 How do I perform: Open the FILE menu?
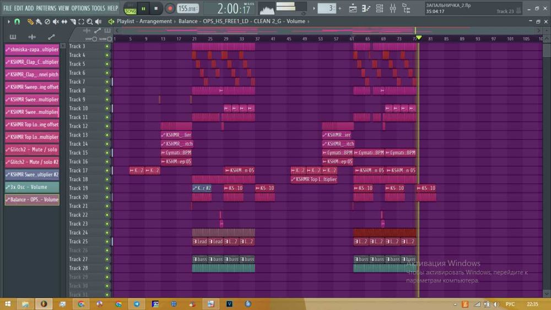point(7,8)
